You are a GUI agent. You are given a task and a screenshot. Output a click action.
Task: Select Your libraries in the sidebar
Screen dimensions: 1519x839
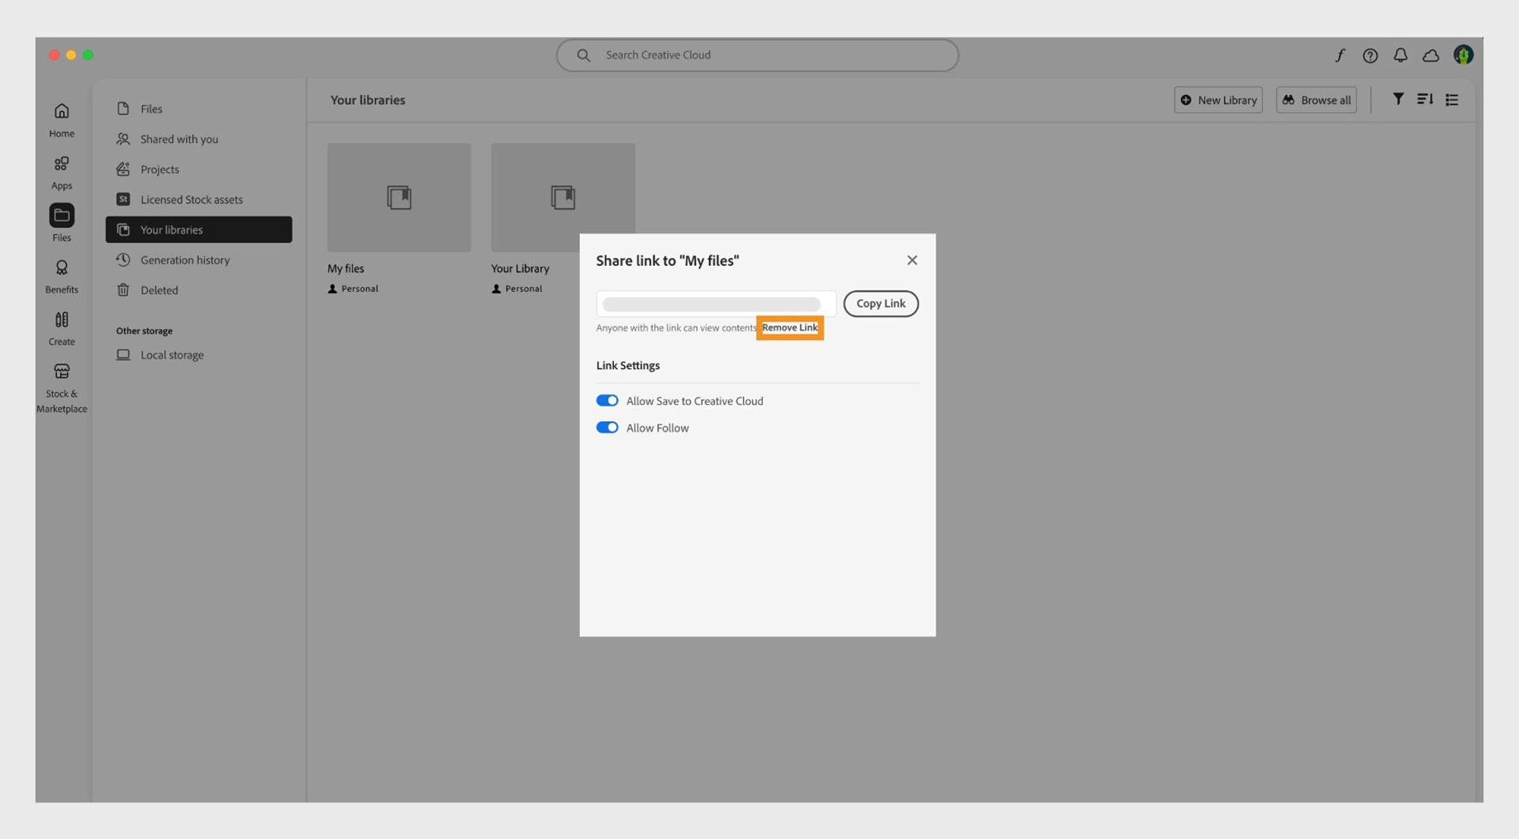(170, 229)
